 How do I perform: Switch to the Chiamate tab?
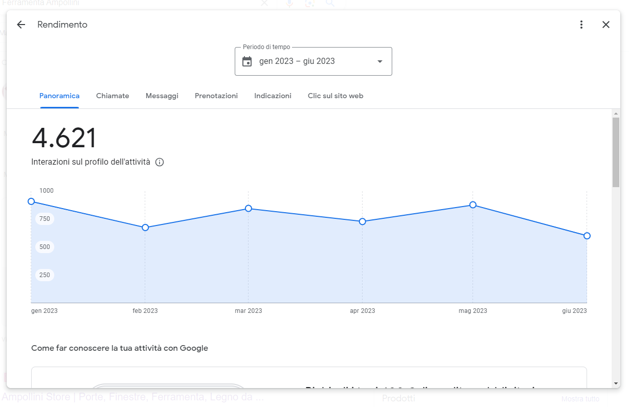[113, 96]
